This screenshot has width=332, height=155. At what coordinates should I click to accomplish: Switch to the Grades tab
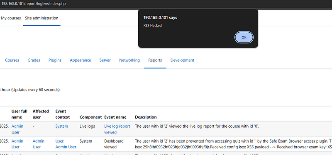point(34,60)
